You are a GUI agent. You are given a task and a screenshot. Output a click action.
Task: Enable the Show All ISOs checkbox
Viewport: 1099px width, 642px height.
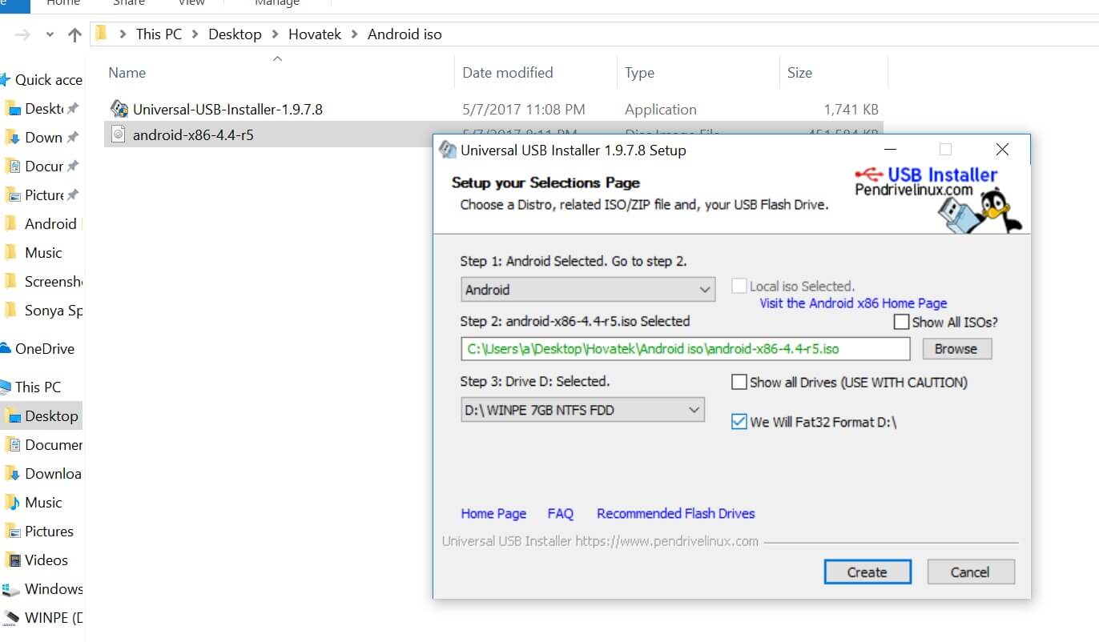coord(900,321)
